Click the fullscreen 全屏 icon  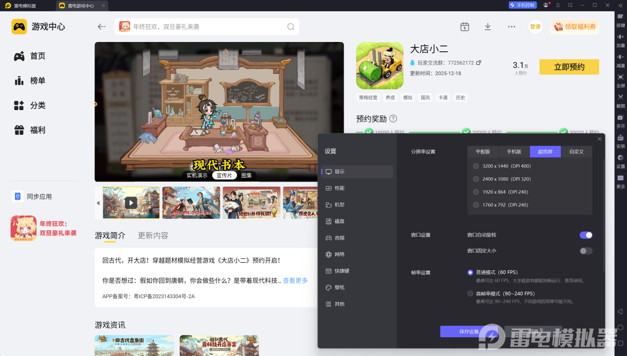point(621,77)
